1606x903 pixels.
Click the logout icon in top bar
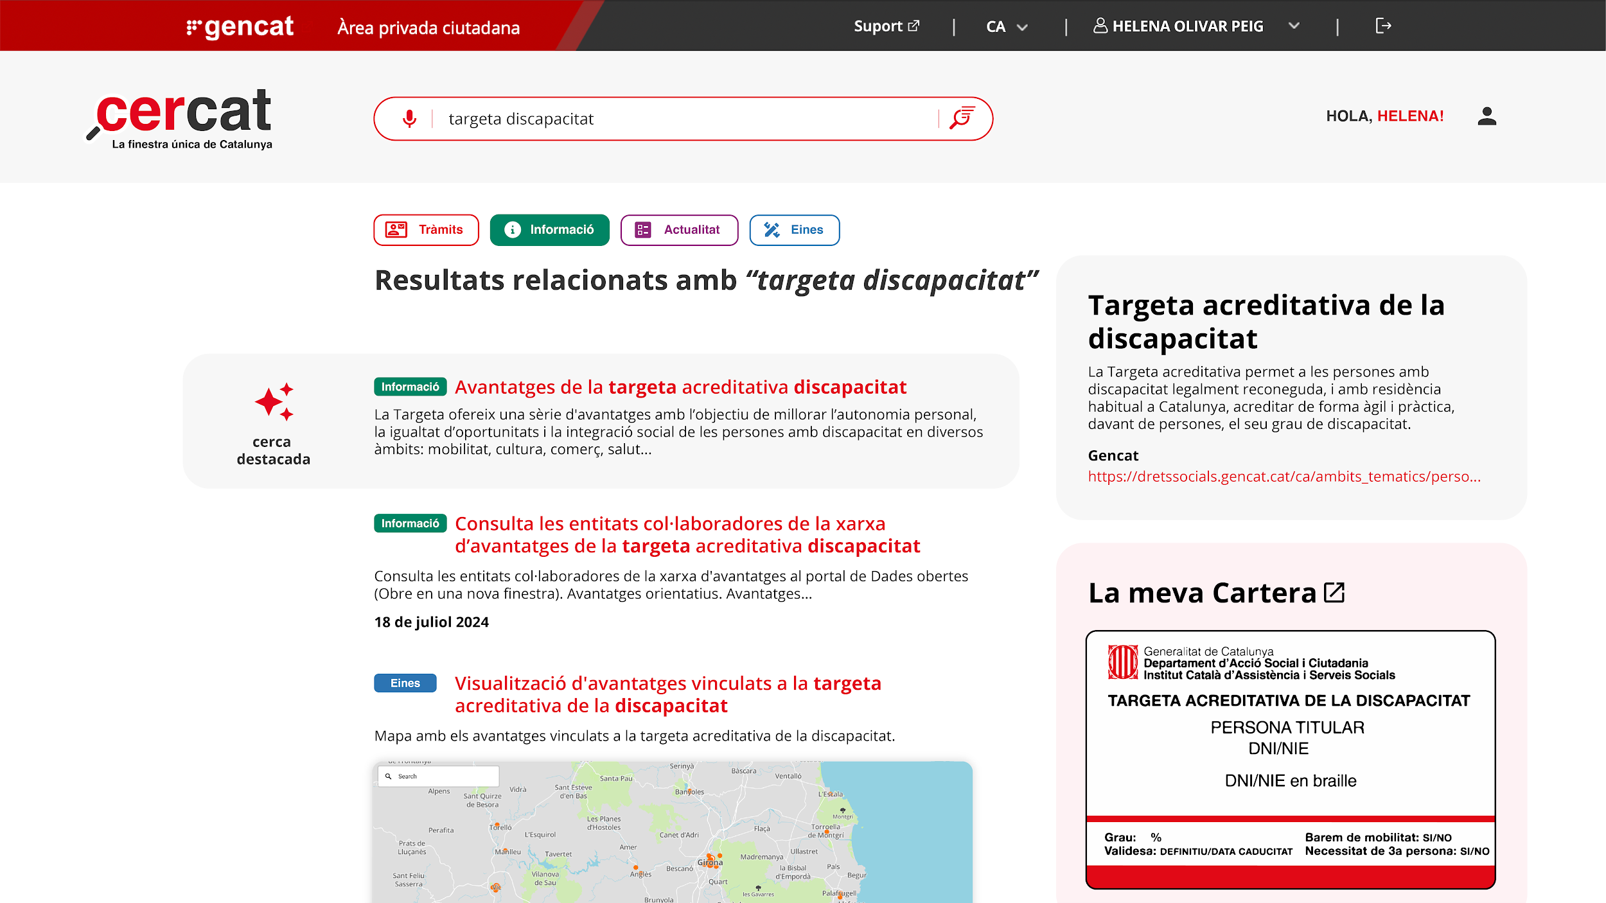pyautogui.click(x=1383, y=26)
